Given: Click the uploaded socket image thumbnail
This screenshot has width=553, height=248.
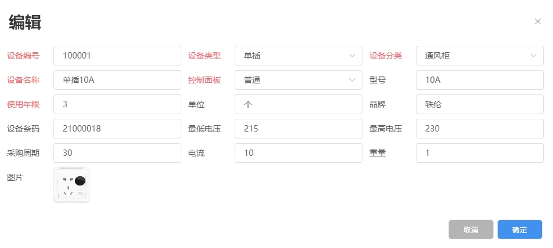Looking at the screenshot, I should pos(71,185).
